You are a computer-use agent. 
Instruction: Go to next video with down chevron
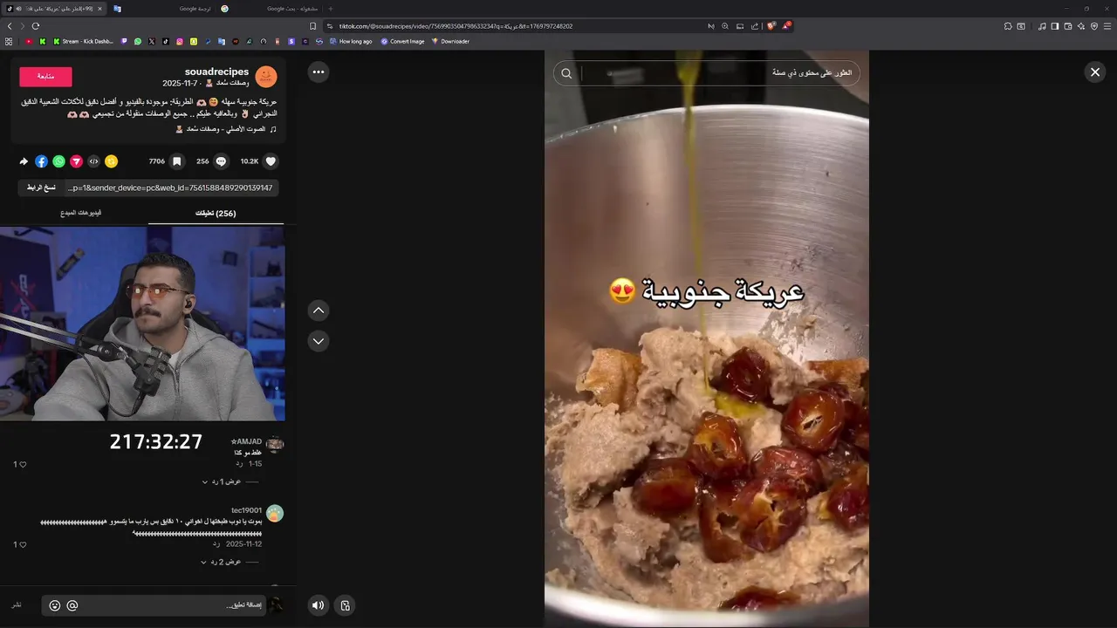(319, 341)
